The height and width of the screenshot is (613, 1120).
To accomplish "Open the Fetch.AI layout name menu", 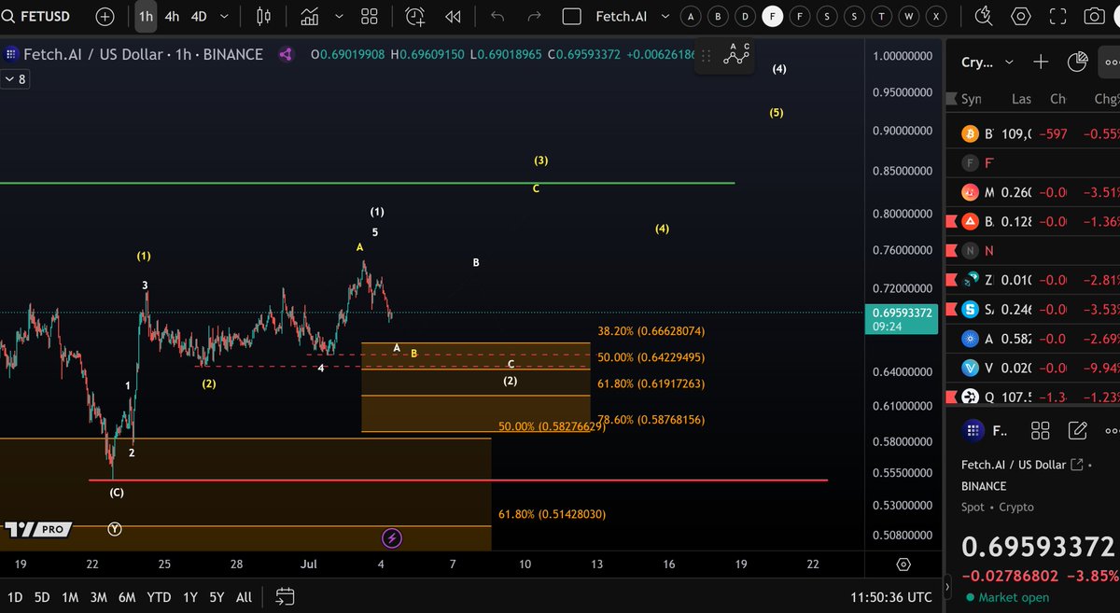I will (x=621, y=16).
